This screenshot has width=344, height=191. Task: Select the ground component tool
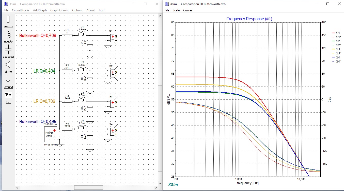tap(8, 82)
